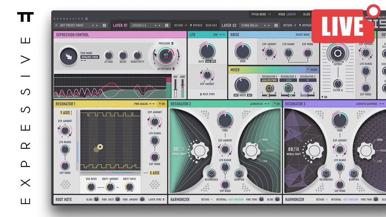The image size is (386, 217).
Task: Click the Attack knob
Action: tap(108, 55)
